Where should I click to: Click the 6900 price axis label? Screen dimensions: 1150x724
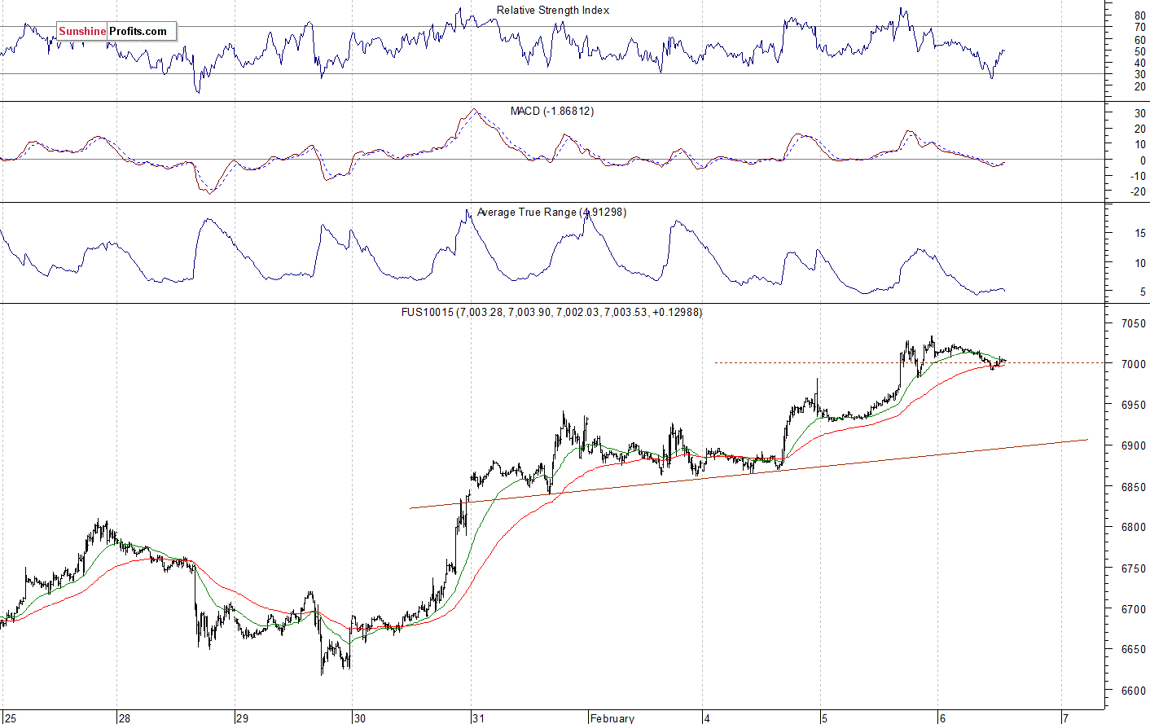tap(1133, 445)
